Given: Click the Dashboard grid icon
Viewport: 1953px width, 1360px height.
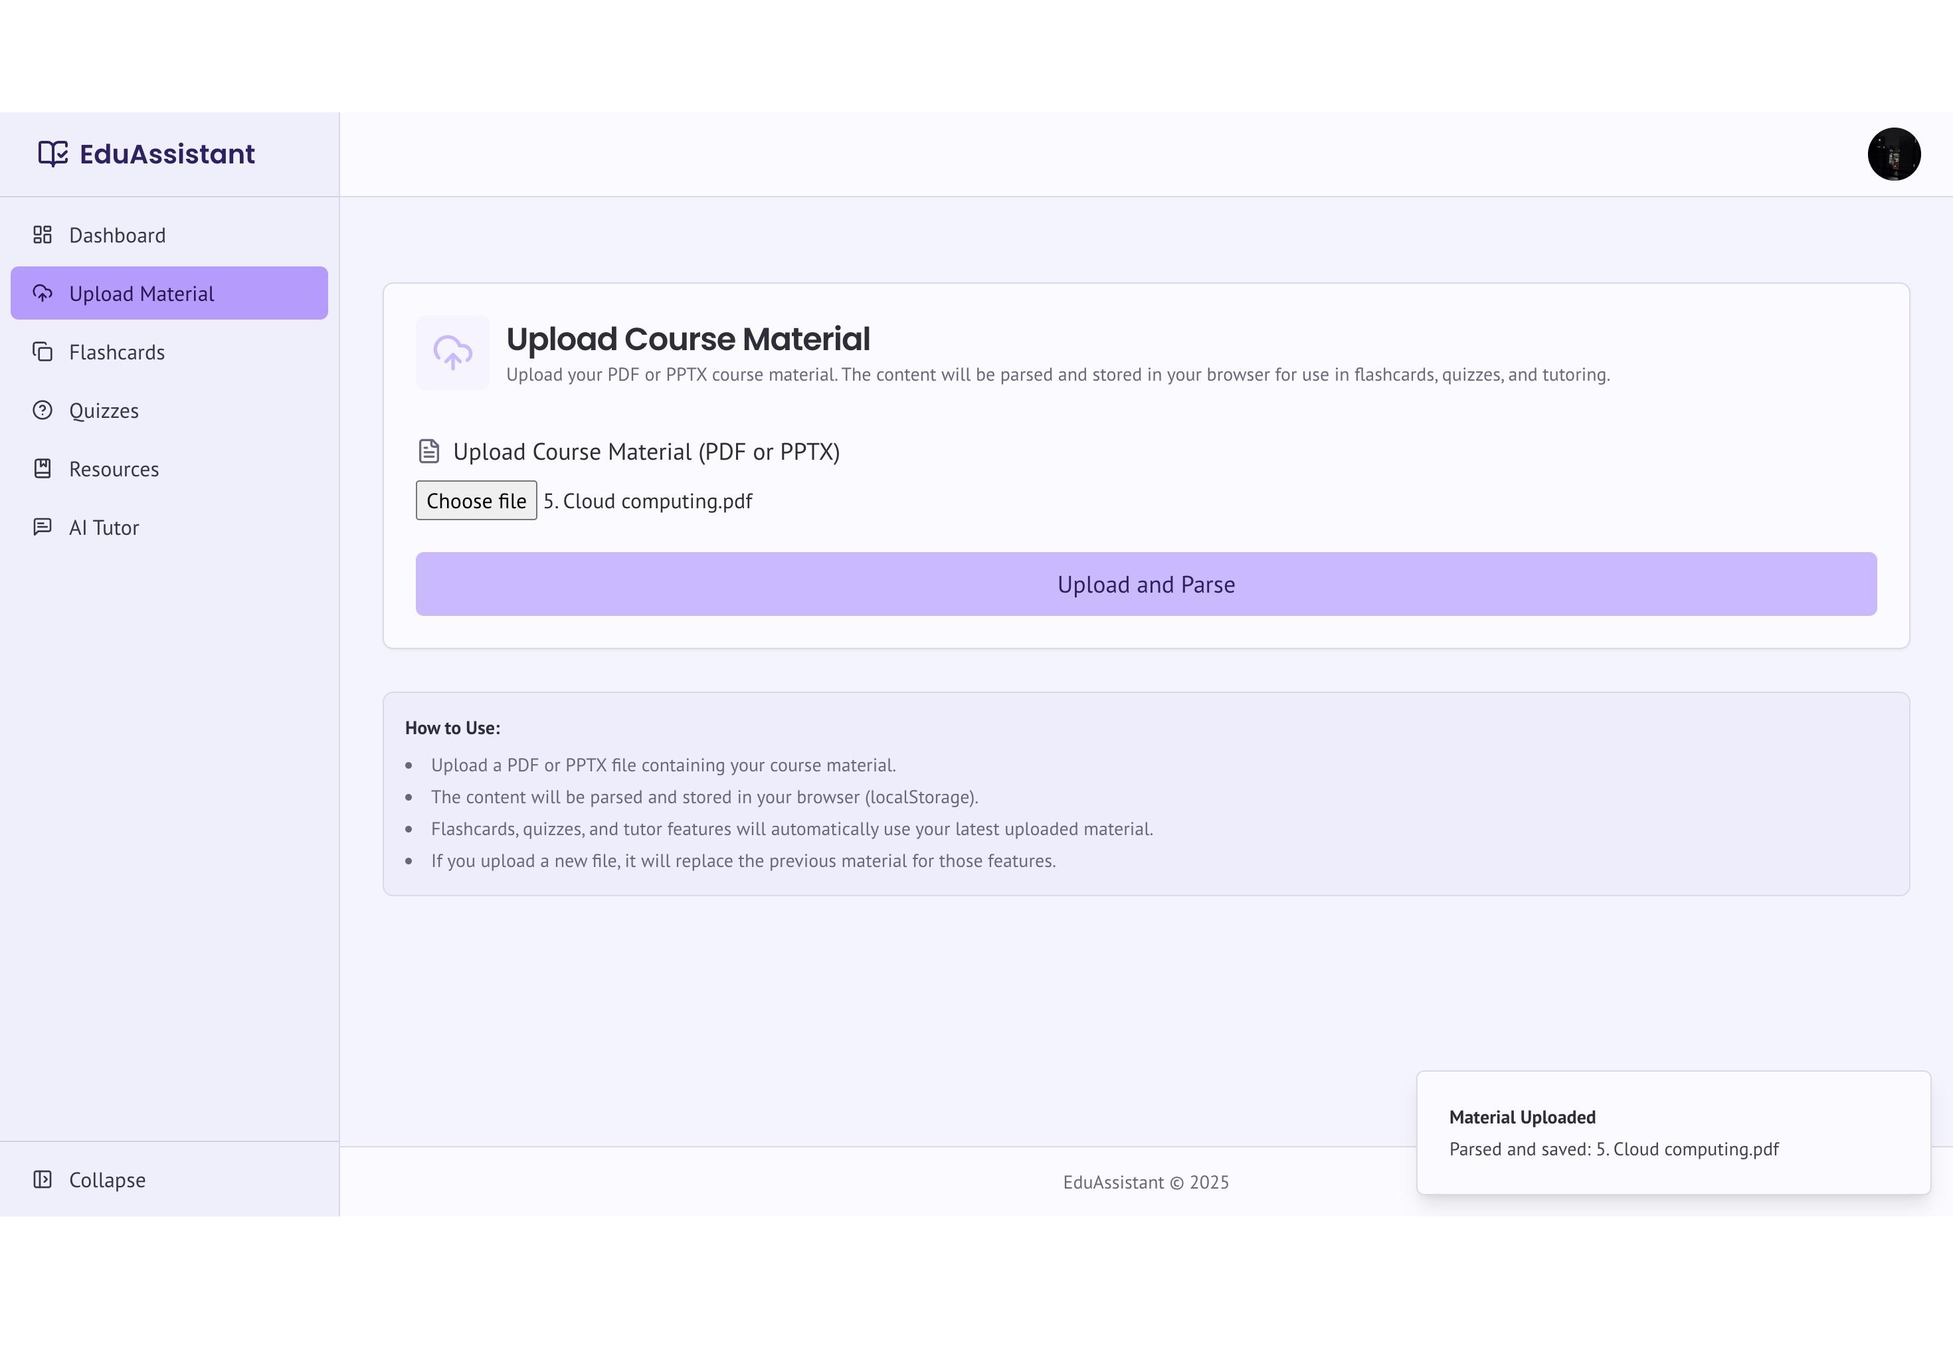Looking at the screenshot, I should point(43,235).
